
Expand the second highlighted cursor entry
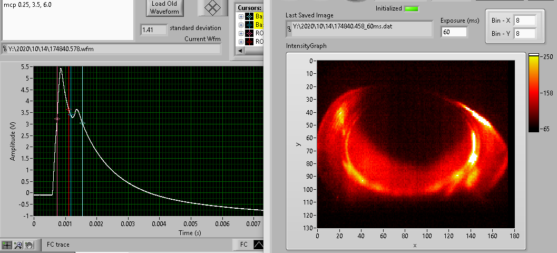pyautogui.click(x=241, y=25)
